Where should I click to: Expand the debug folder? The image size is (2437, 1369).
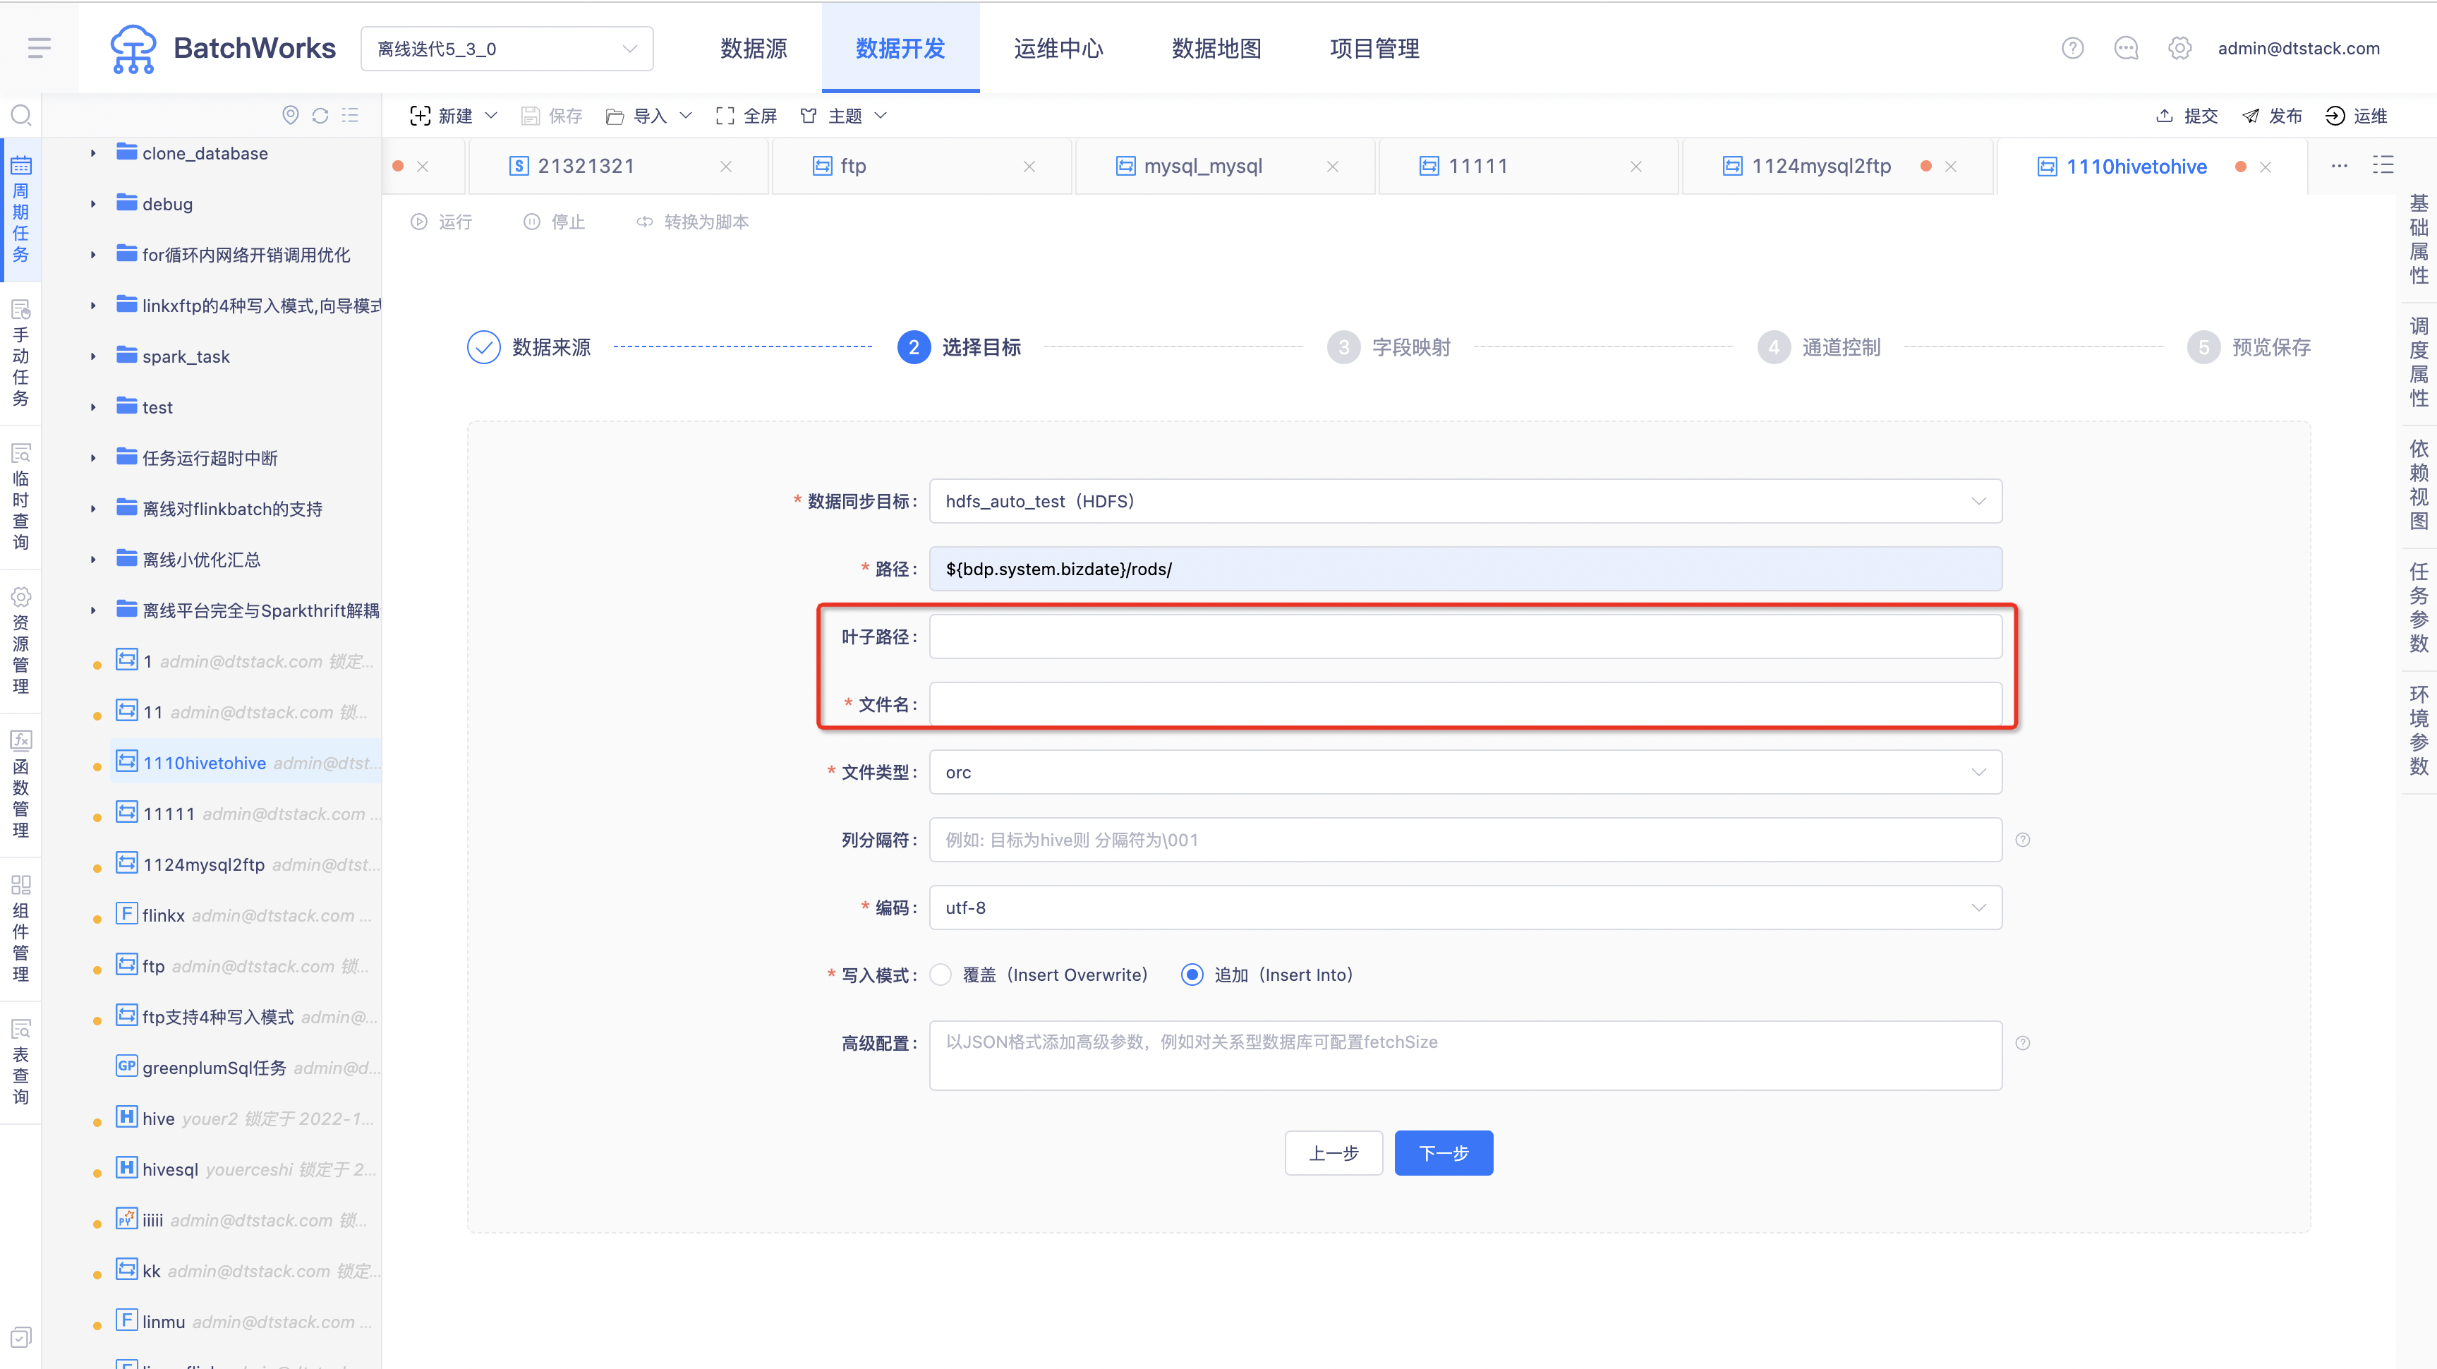coord(92,205)
